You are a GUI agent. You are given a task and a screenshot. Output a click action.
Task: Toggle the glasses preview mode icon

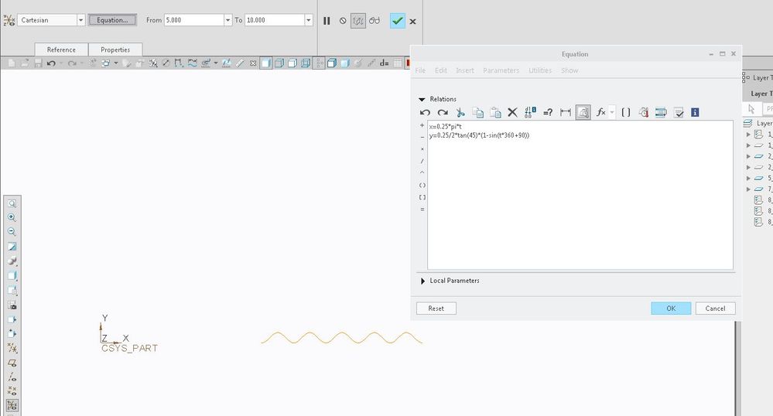375,21
